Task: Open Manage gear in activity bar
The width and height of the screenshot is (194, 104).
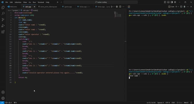Action: (3, 98)
